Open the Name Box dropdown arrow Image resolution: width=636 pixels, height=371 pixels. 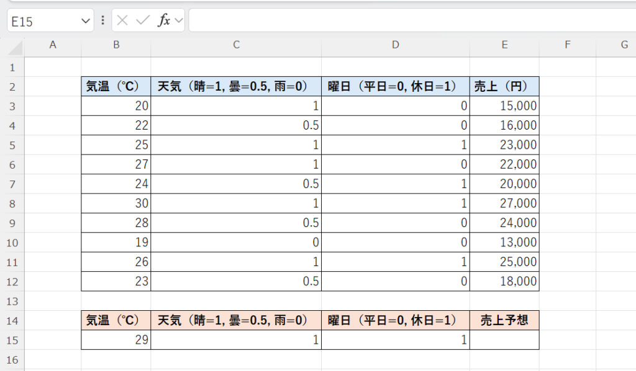(x=86, y=21)
